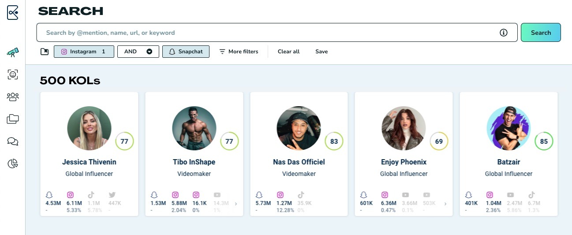572x235 pixels.
Task: Click Tibo InShape's Instagram icon above 16.1K
Action: [x=196, y=194]
